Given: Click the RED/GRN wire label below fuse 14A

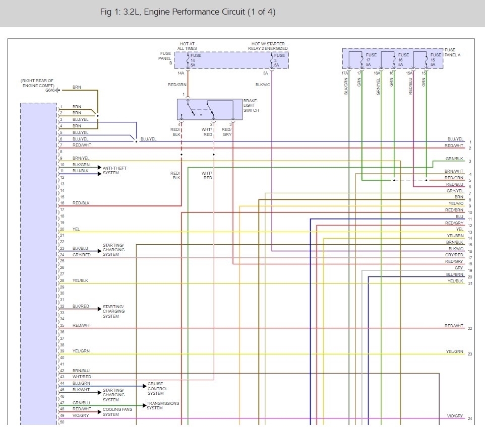Looking at the screenshot, I should 177,85.
